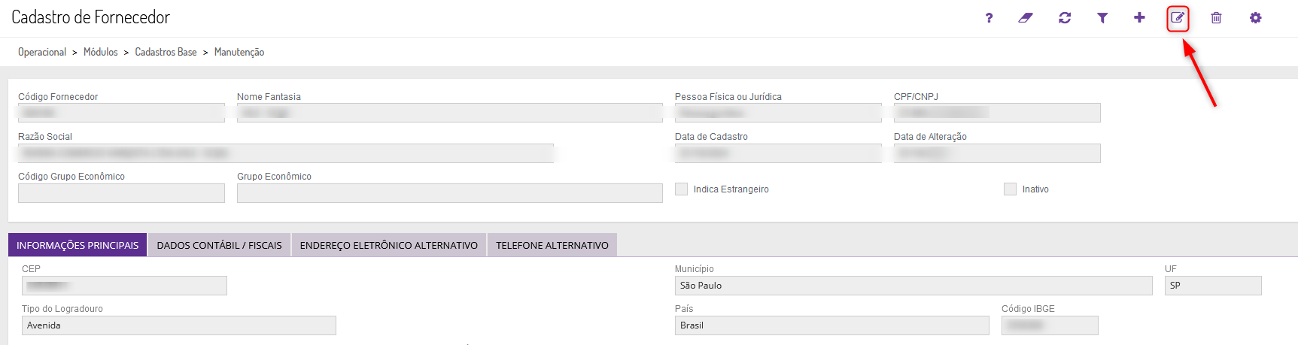
Task: Click the edit pencil icon
Action: coord(1178,18)
